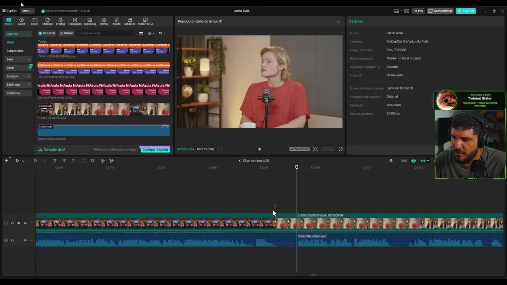Open the Mídia tab
Image resolution: width=507 pixels, height=285 pixels.
[x=8, y=21]
